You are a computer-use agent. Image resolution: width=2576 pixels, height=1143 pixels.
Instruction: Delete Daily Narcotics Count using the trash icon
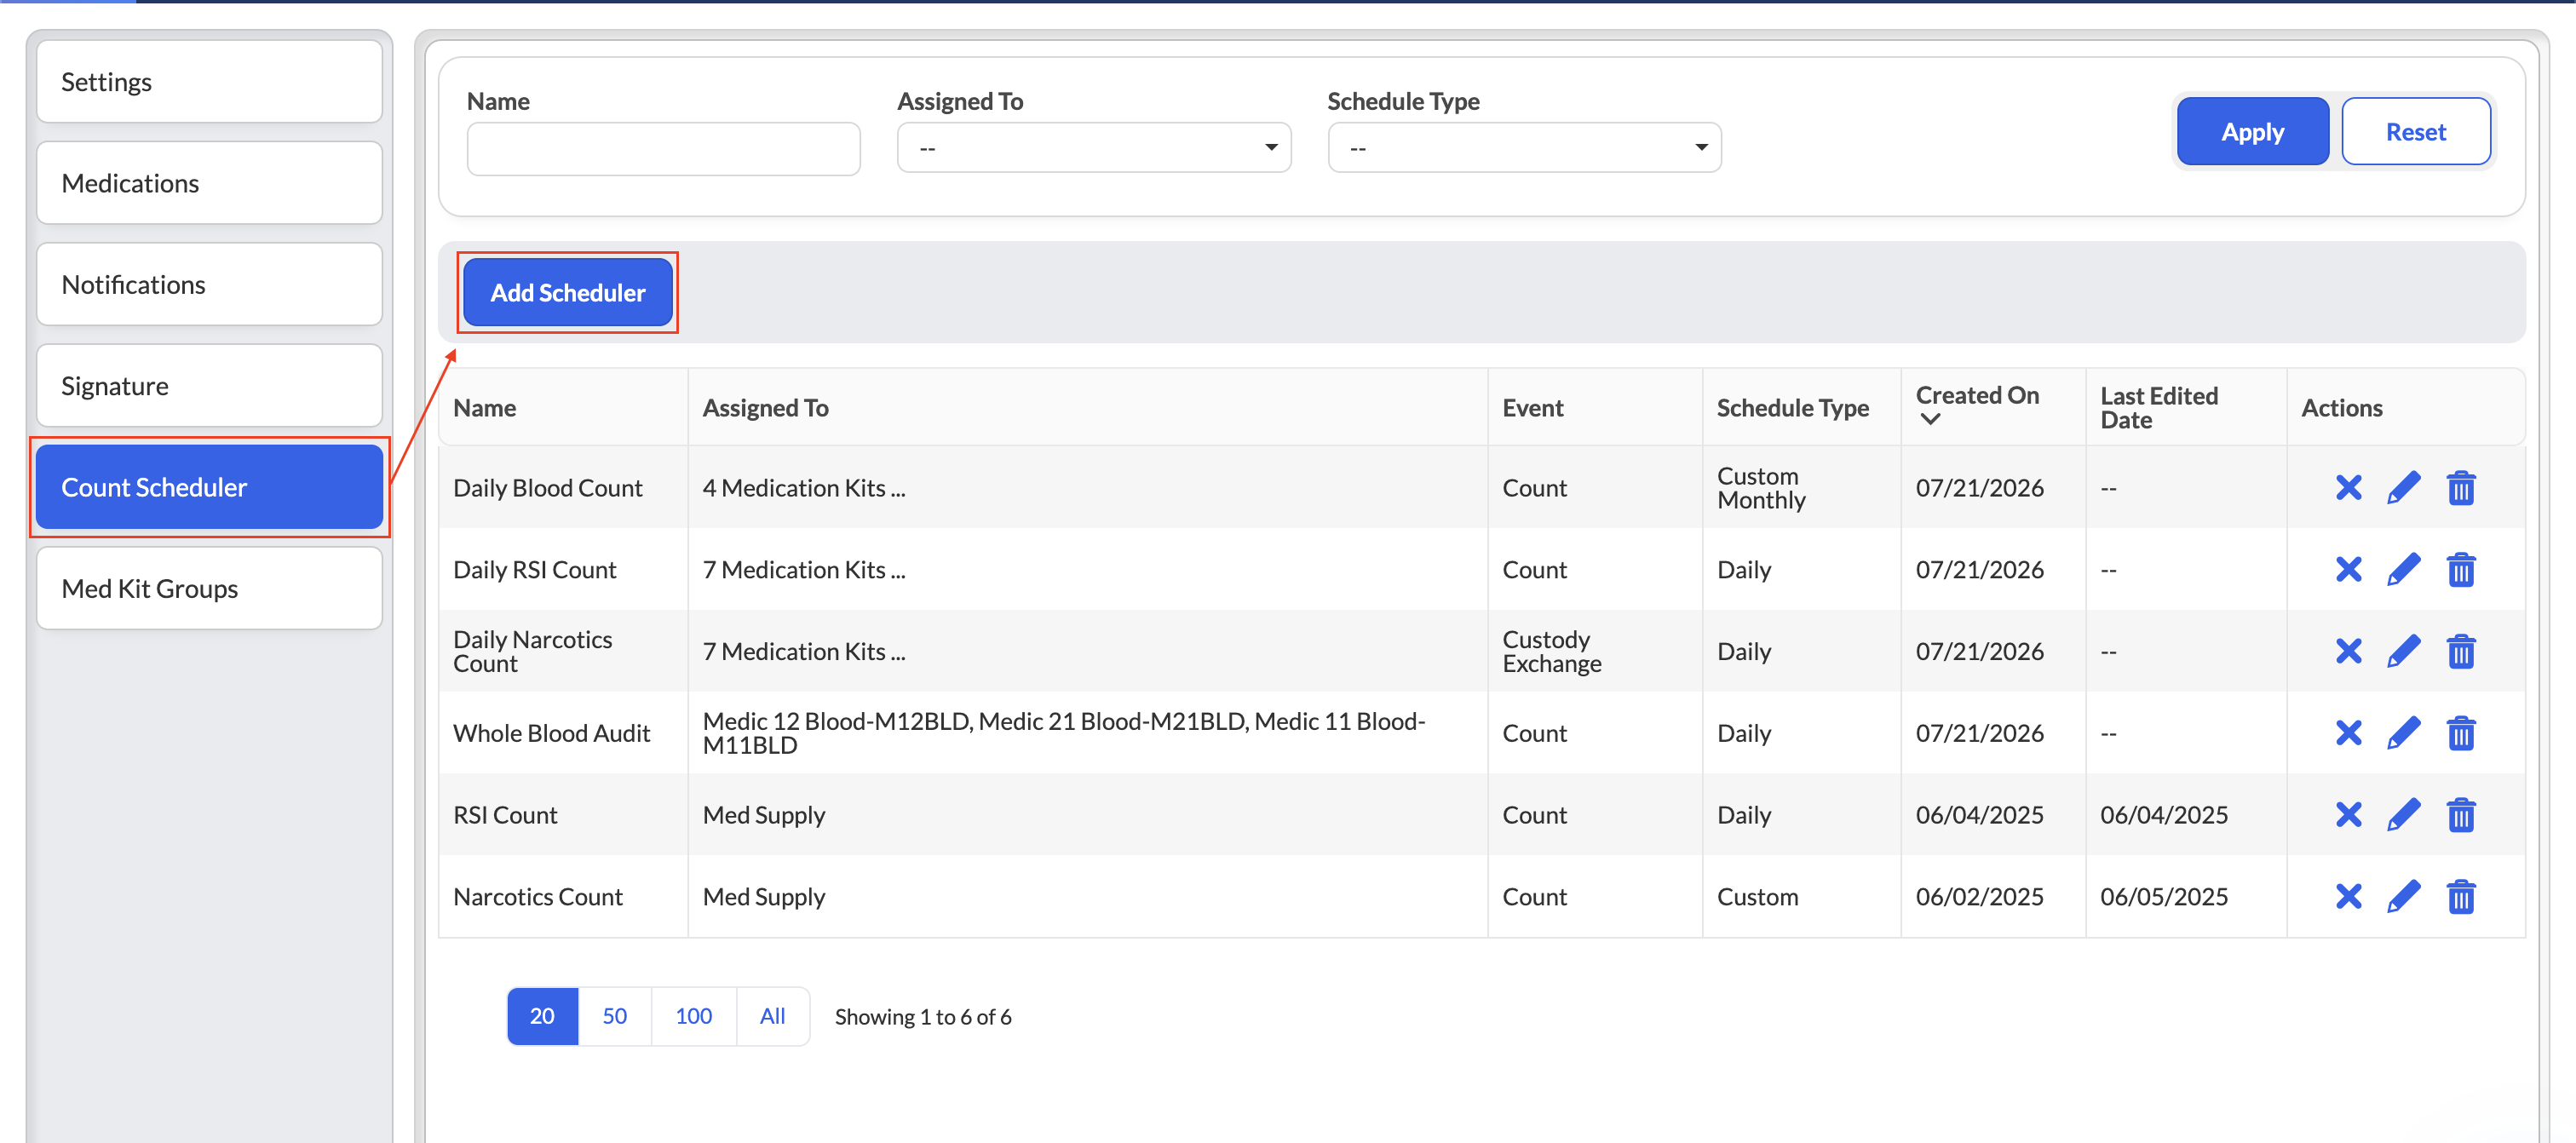[2461, 652]
